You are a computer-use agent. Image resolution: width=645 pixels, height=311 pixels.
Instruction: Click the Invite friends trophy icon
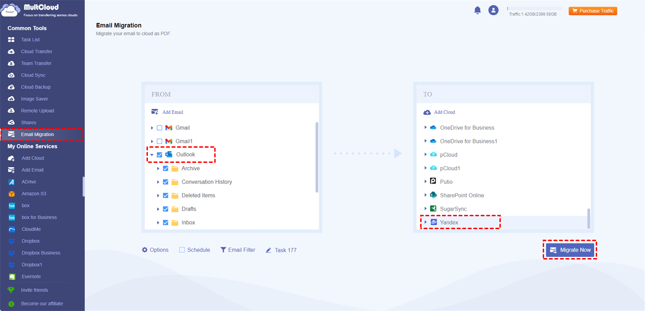point(11,290)
